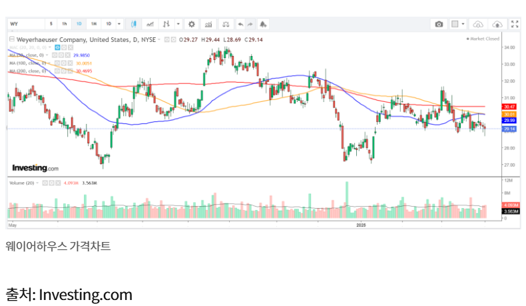Image resolution: width=526 pixels, height=306 pixels.
Task: Click the source text '출처: Investing.com'
Action: click(69, 295)
